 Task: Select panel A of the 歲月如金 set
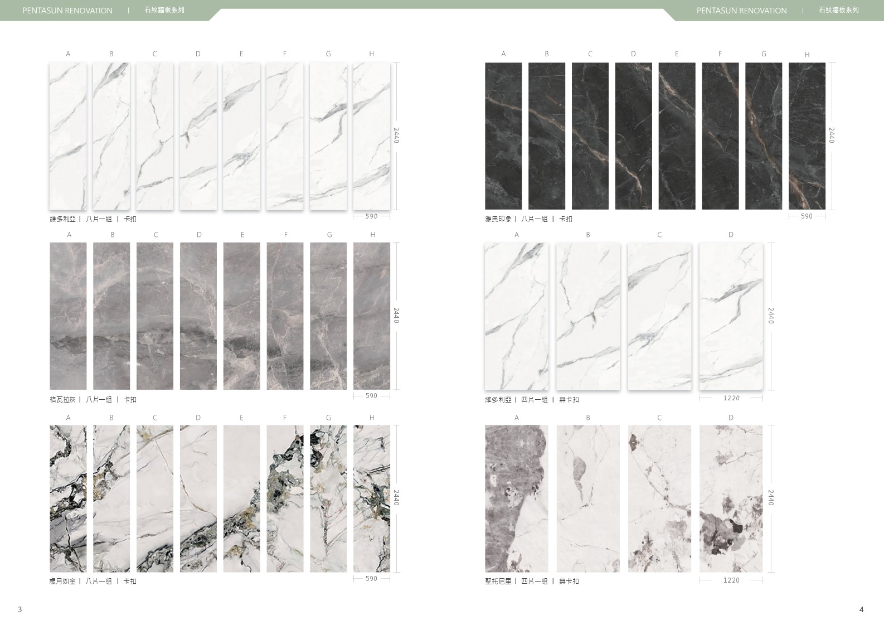(68, 498)
